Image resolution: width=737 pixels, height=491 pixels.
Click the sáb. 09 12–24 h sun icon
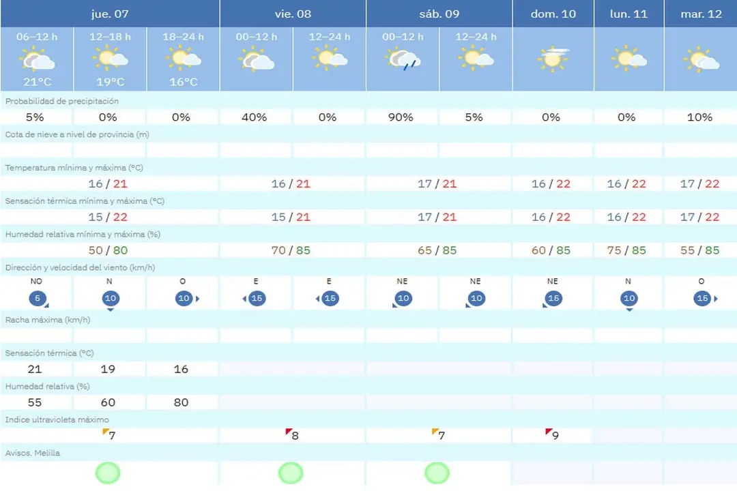click(476, 58)
